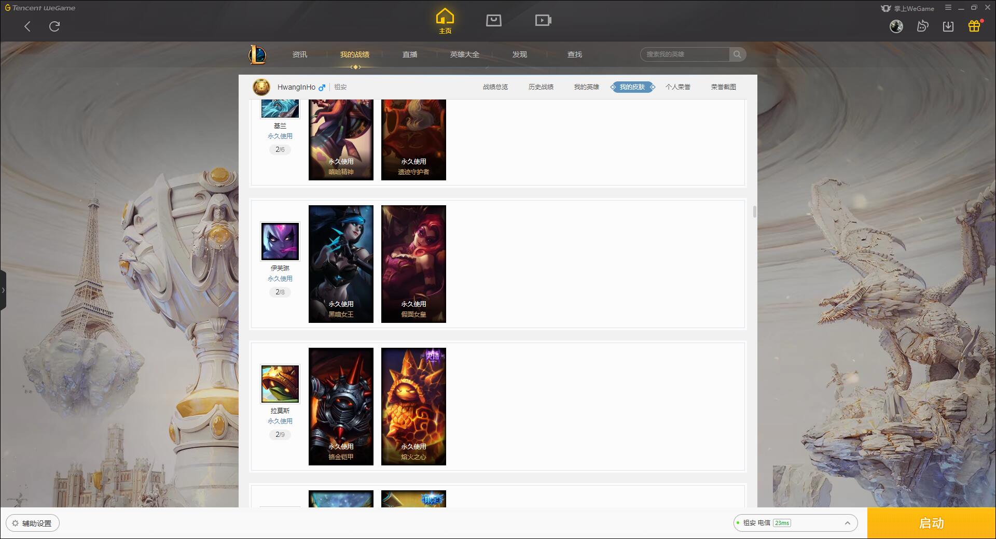Refresh the page with the reload icon
Viewport: 996px width, 539px height.
(54, 26)
